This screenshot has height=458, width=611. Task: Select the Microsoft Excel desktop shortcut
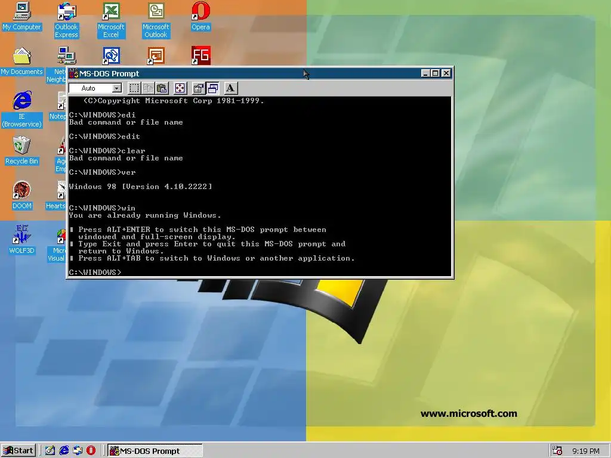click(111, 20)
